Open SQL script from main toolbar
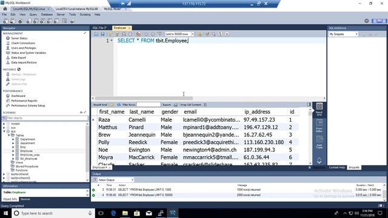The width and height of the screenshot is (388, 218). (12, 21)
